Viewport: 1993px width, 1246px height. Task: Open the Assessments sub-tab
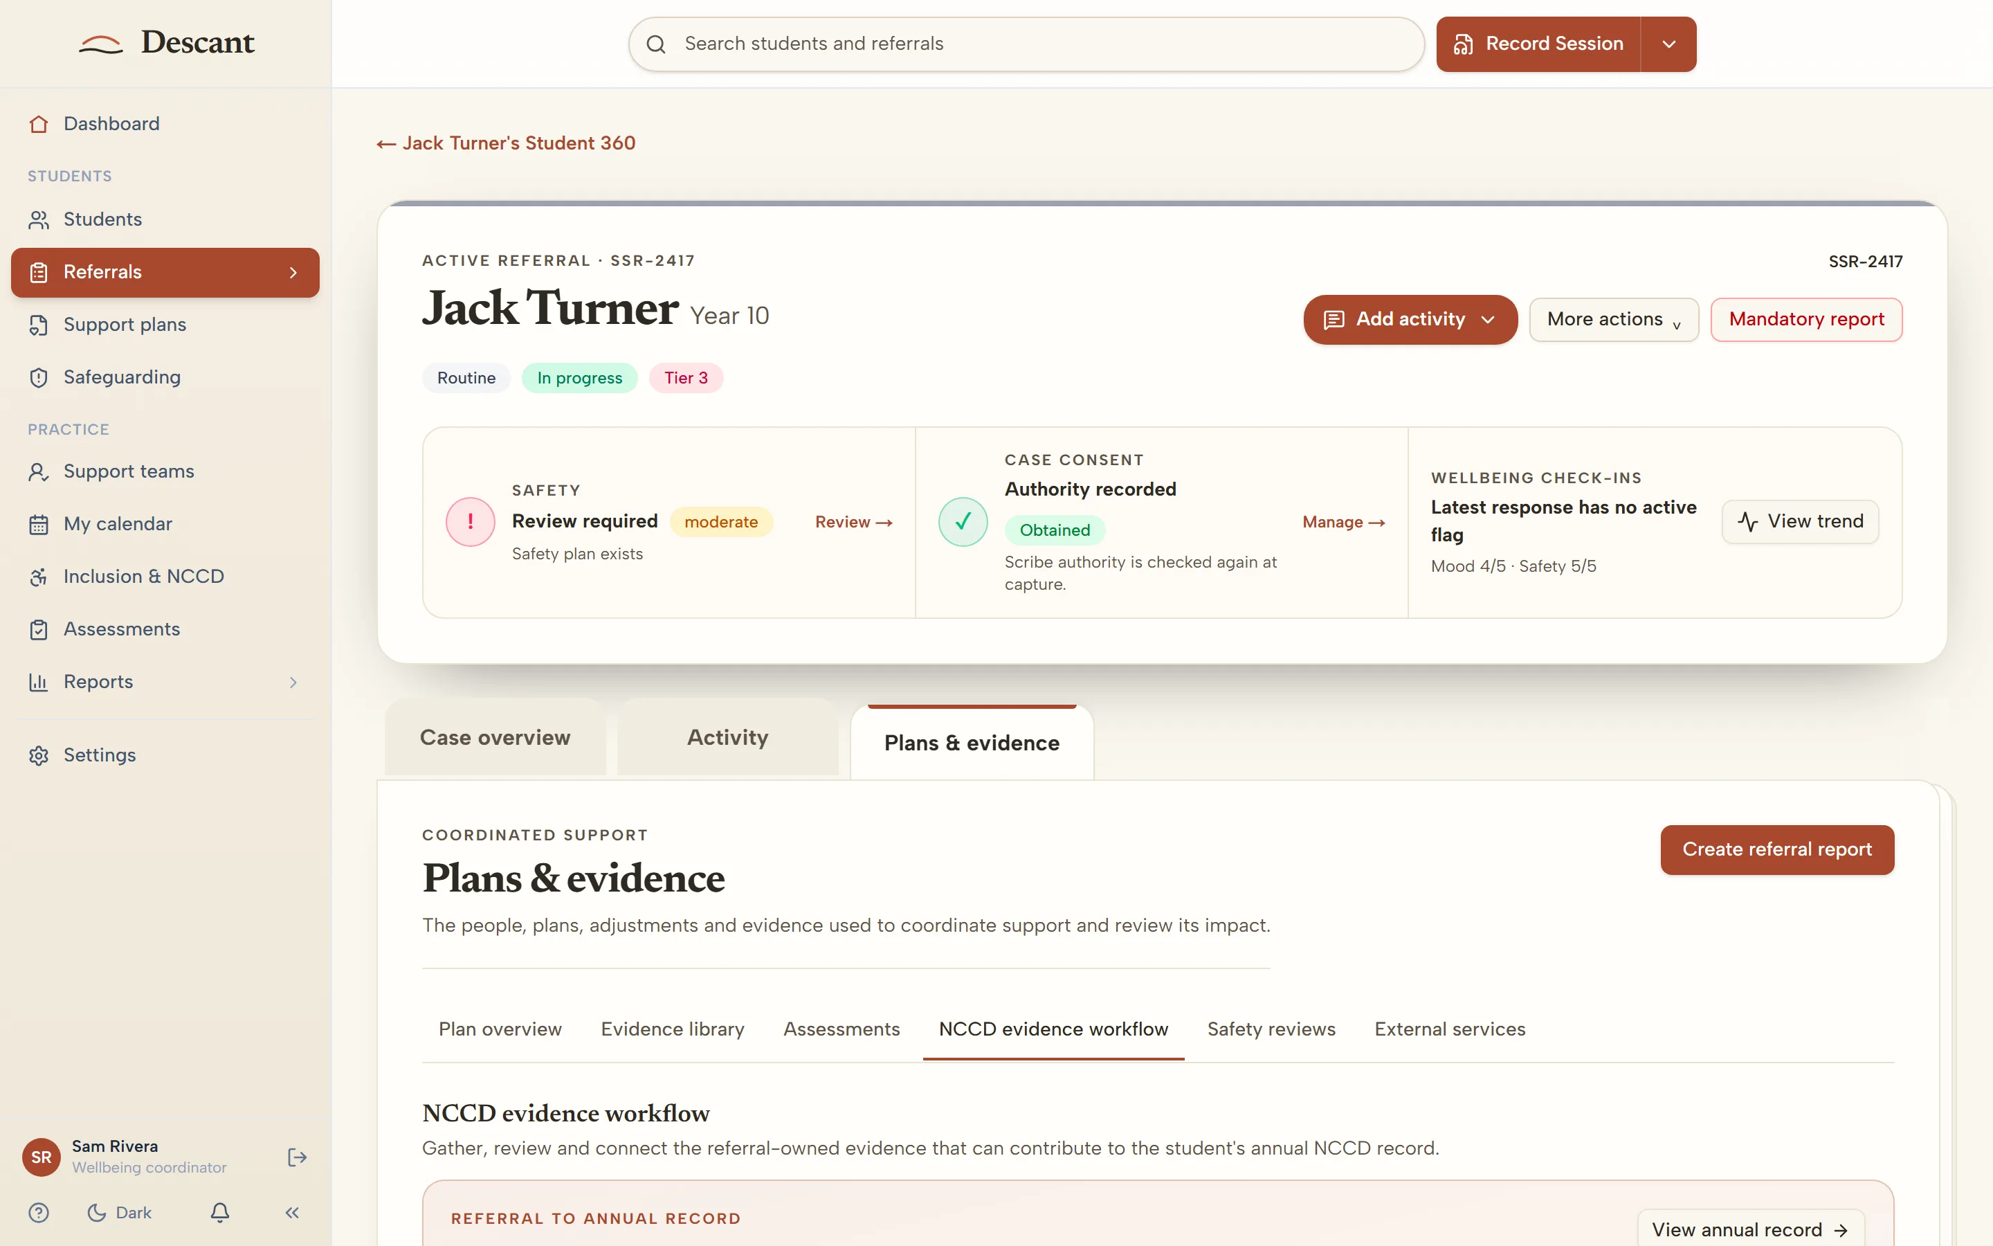841,1029
